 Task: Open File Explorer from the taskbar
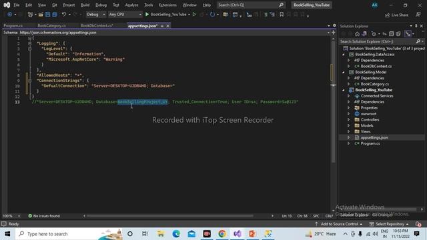[x=161, y=234]
